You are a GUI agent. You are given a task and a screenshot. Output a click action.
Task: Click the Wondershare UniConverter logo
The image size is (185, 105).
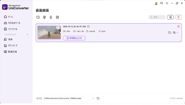pos(15,7)
